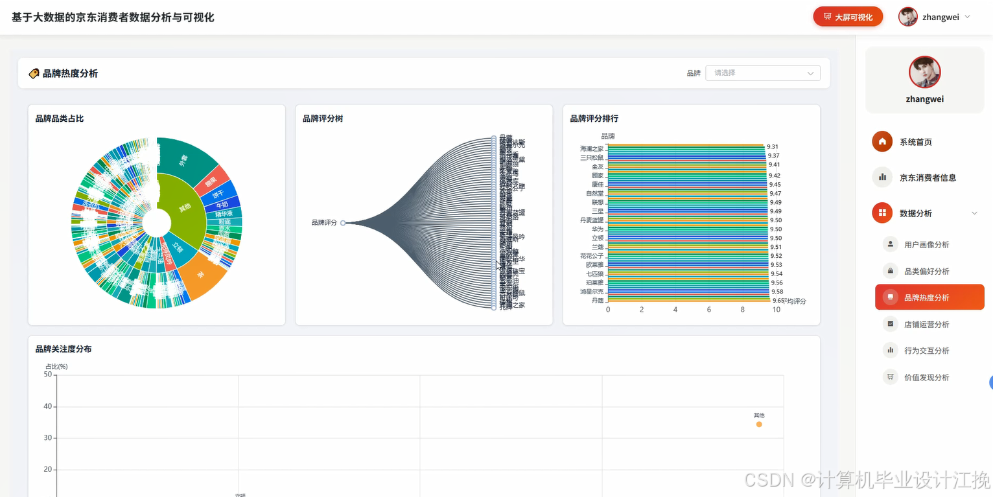Click the 海澜之家 label in the ranking chart
Screen dimensions: 993x497
[592, 148]
